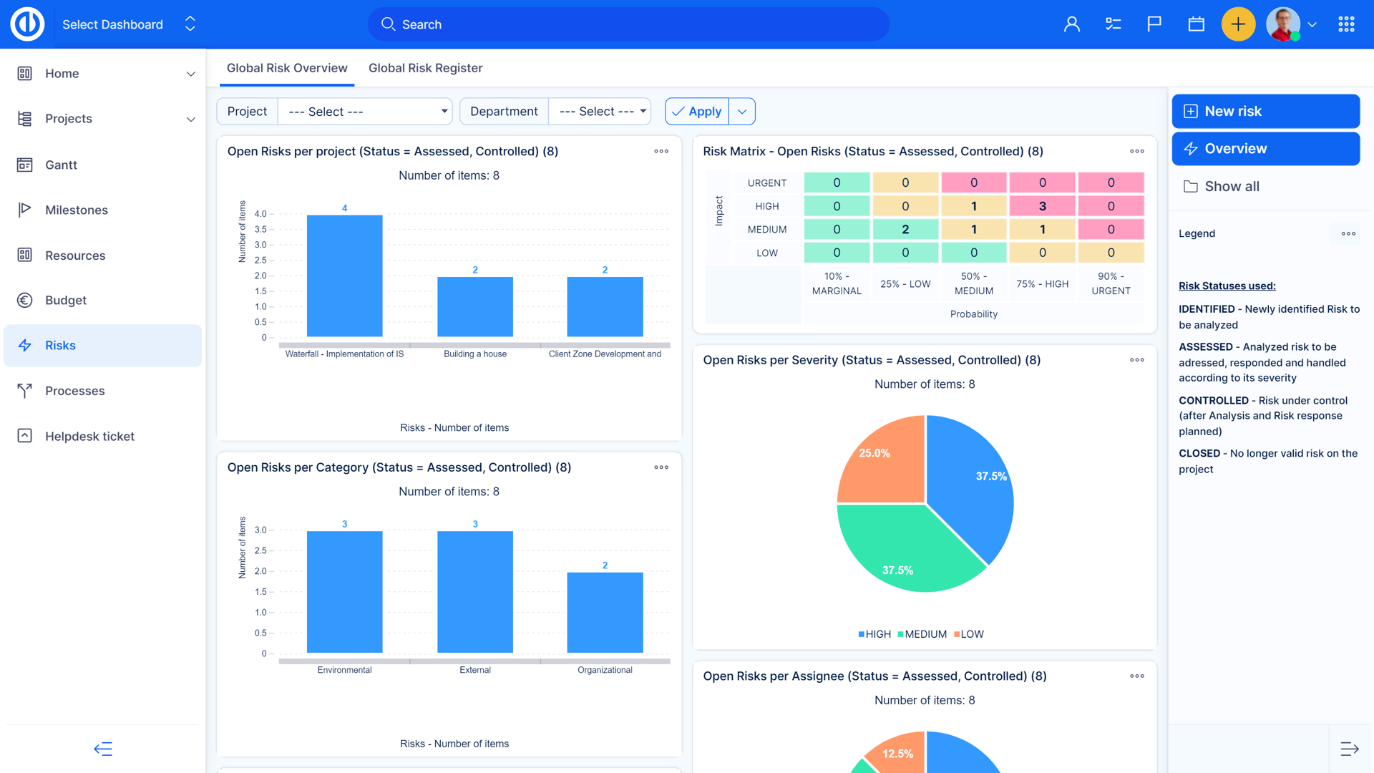The width and height of the screenshot is (1374, 773).
Task: Click the yellow plus quick-add button
Action: coord(1238,24)
